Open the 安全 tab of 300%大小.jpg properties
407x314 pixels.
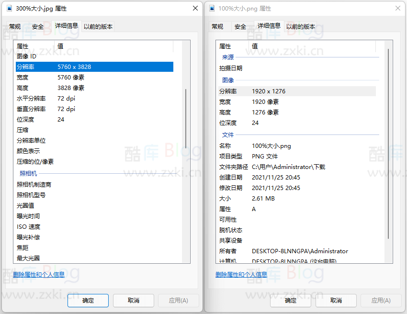(x=37, y=26)
